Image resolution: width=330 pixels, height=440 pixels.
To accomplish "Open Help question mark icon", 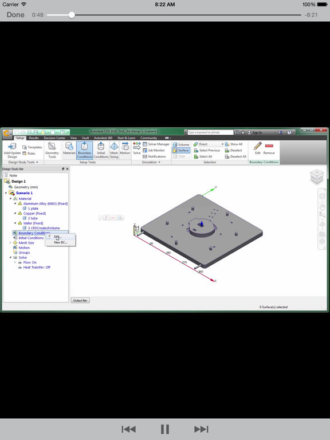I will (x=289, y=132).
